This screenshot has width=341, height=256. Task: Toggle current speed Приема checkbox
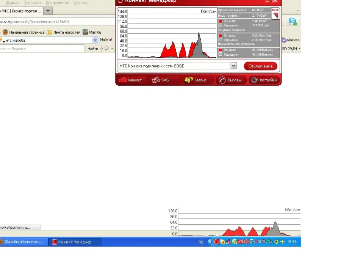[220, 36]
